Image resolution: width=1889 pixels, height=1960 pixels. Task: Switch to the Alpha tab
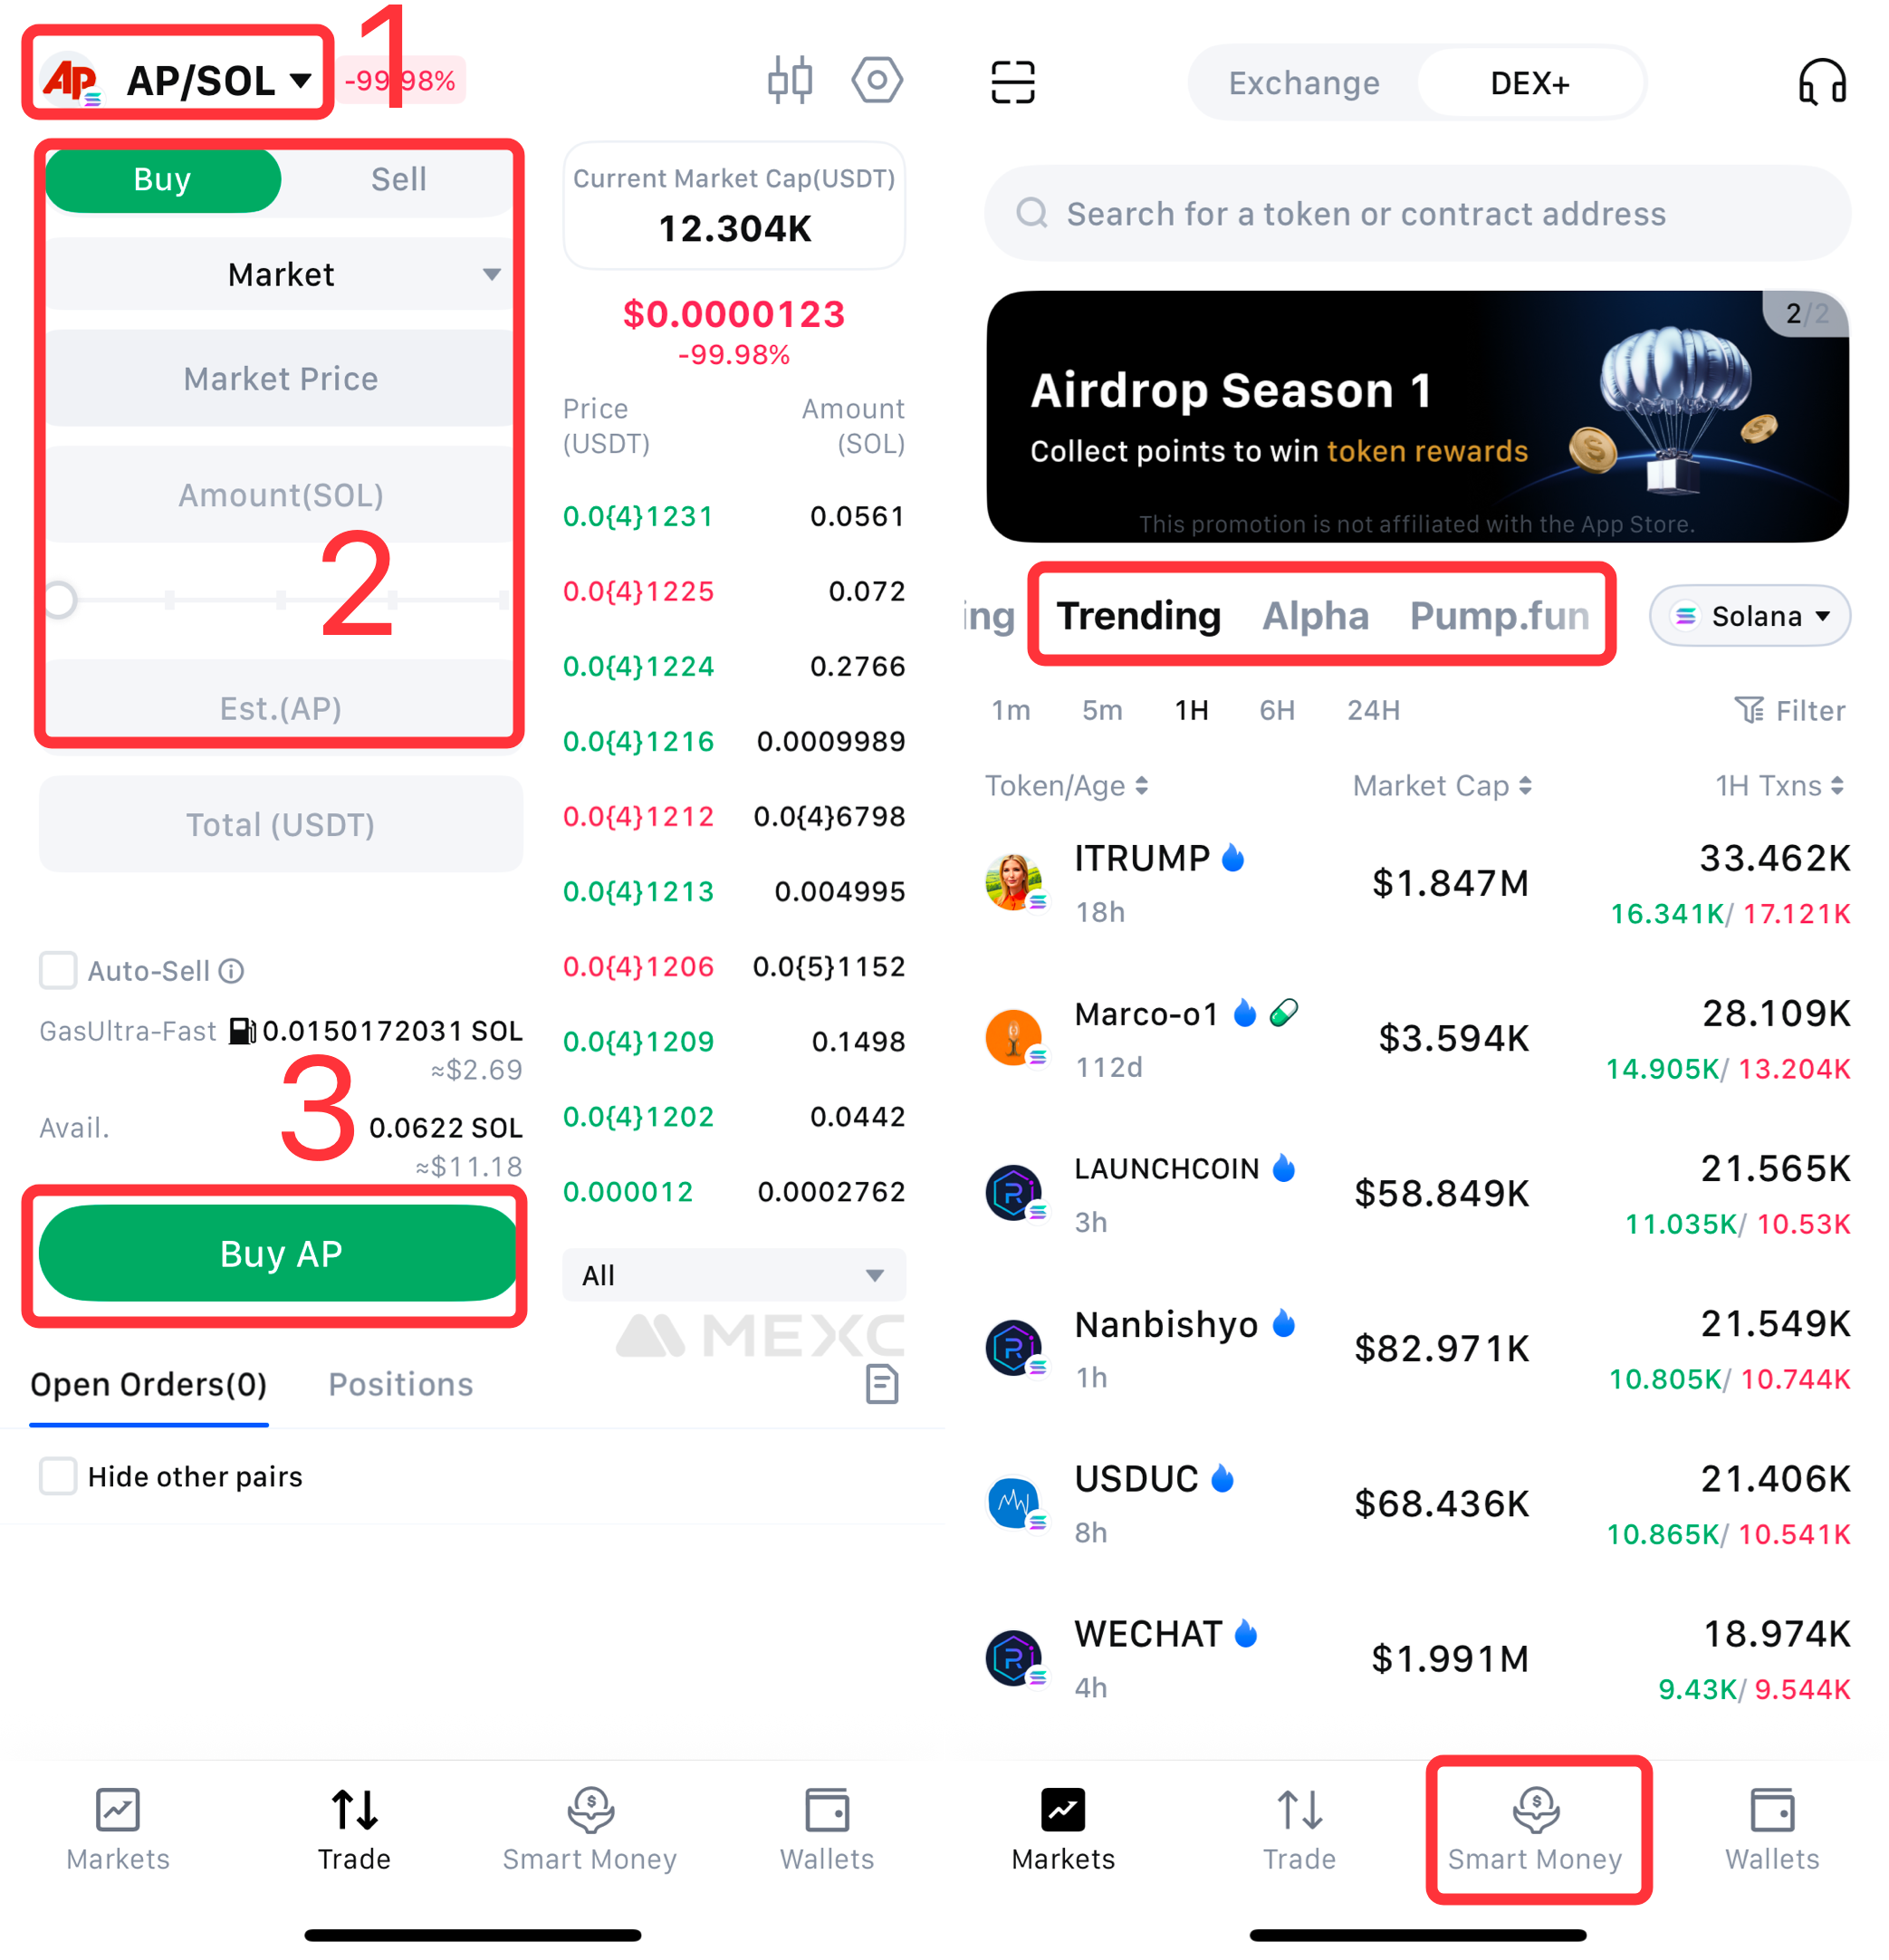[x=1315, y=616]
